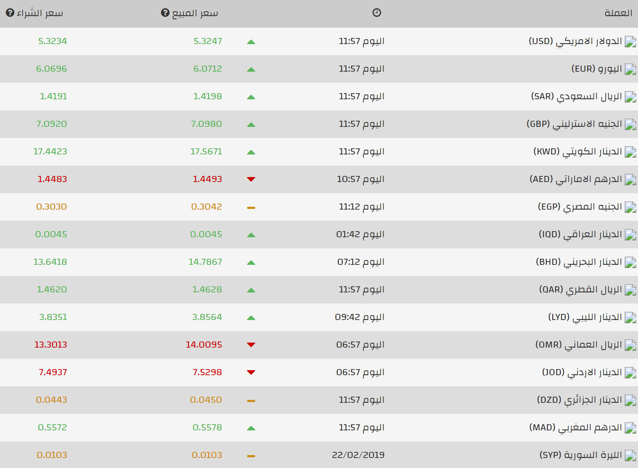The height and width of the screenshot is (468, 638).
Task: Click the BHD buy price 13.6418
Action: tap(50, 262)
